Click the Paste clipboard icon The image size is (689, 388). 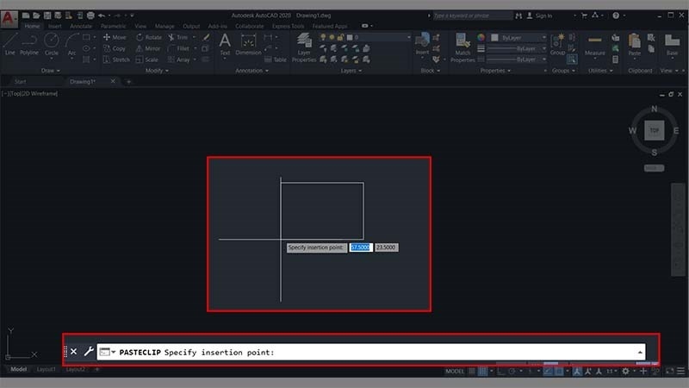634,45
